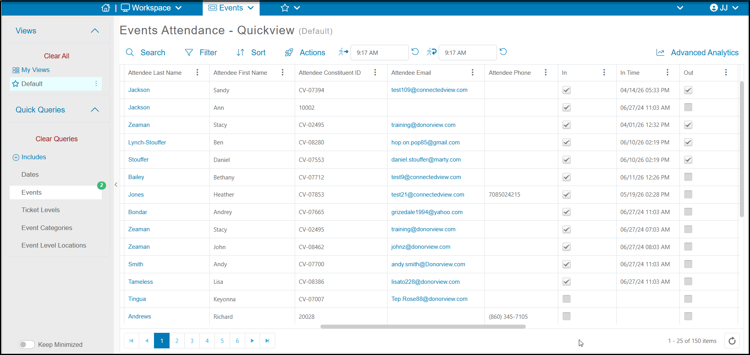The image size is (750, 355).
Task: Expand the Includes option
Action: [29, 157]
